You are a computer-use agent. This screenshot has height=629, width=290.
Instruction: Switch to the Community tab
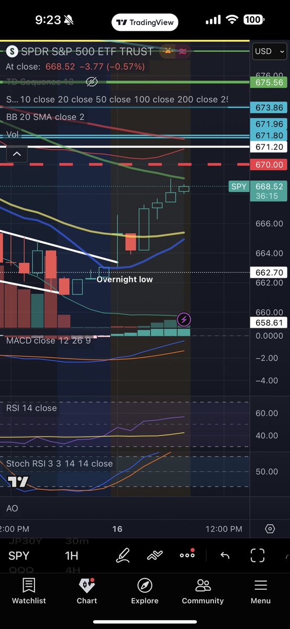pos(203,591)
